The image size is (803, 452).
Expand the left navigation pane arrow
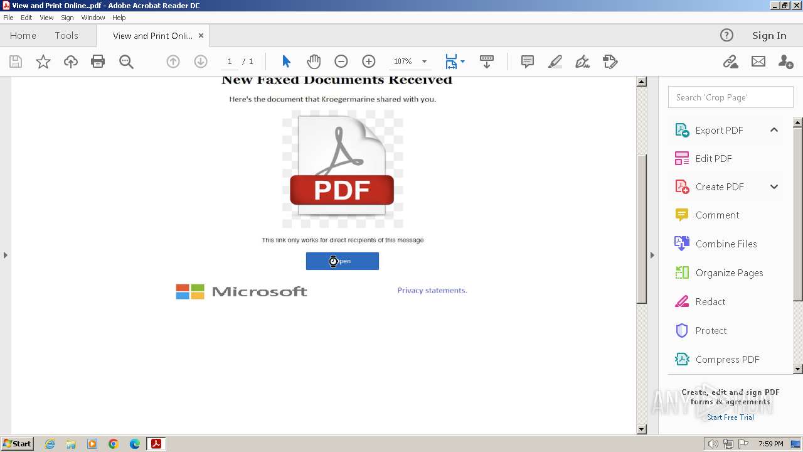(x=6, y=255)
